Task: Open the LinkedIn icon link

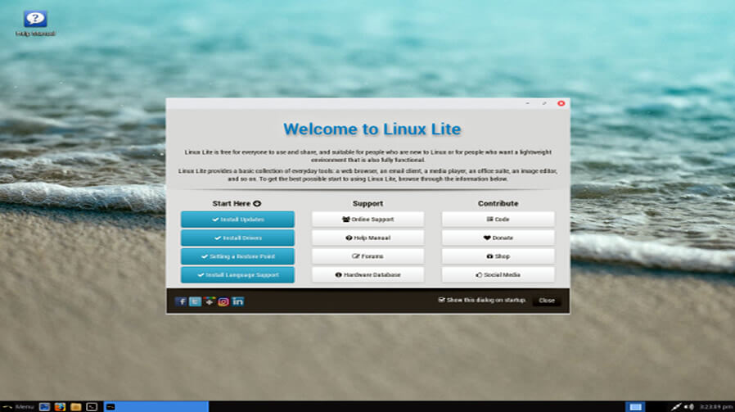Action: (237, 301)
